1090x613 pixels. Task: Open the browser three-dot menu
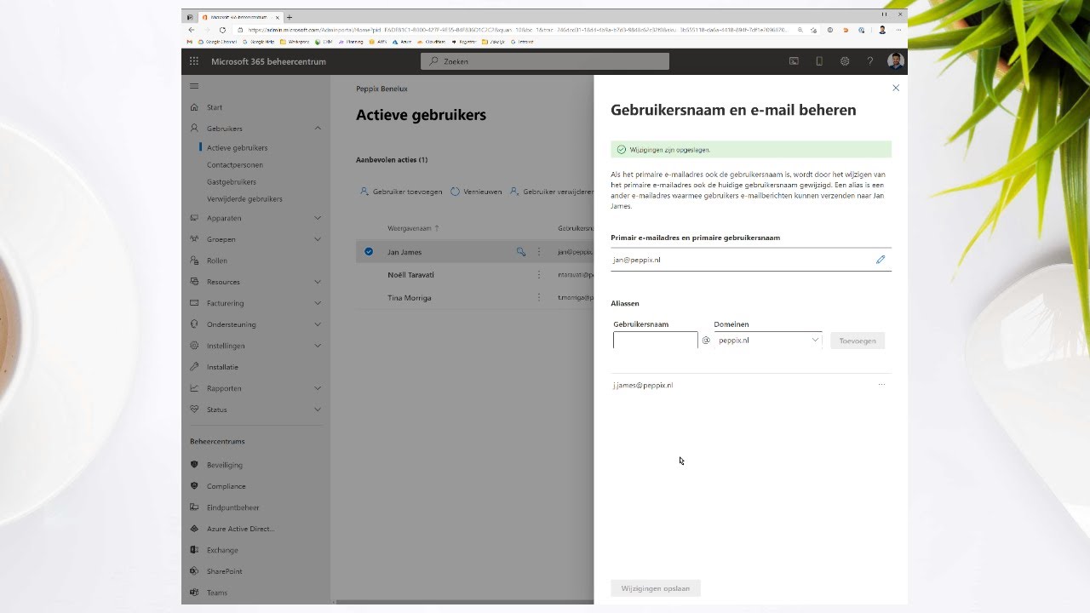pos(898,30)
